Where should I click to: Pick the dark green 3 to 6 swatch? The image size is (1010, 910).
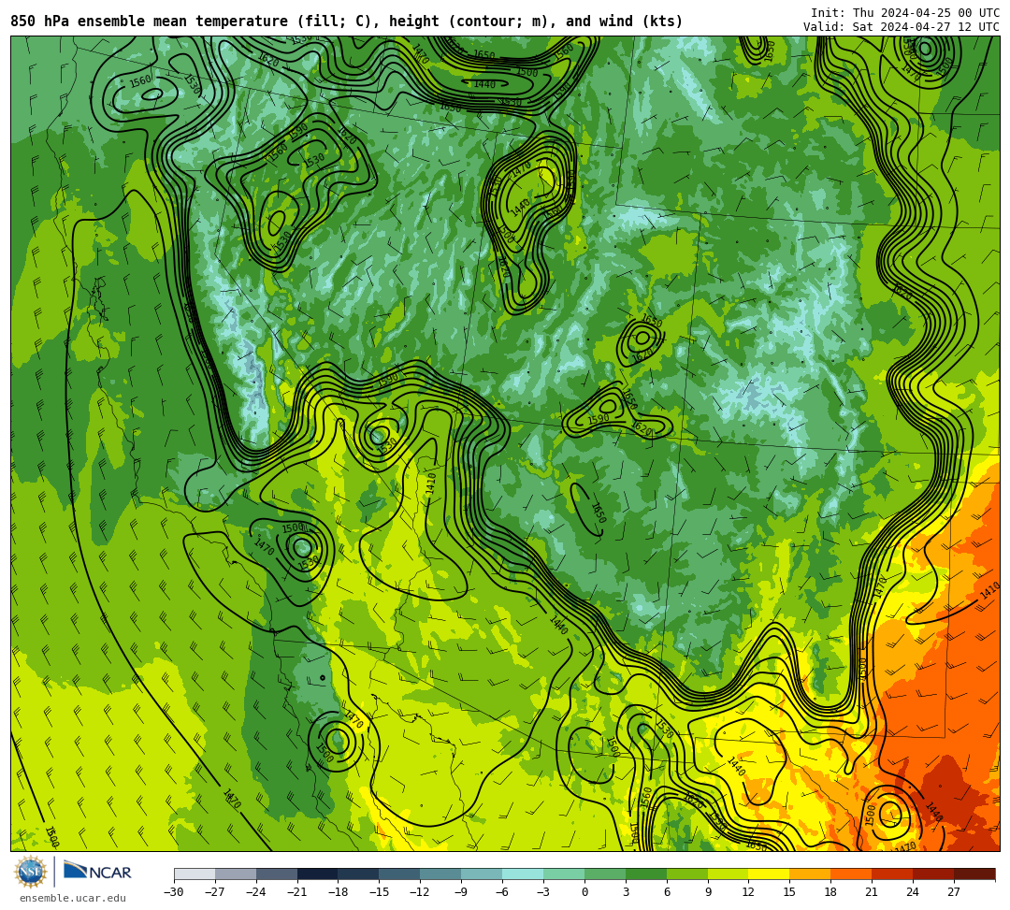pos(646,874)
